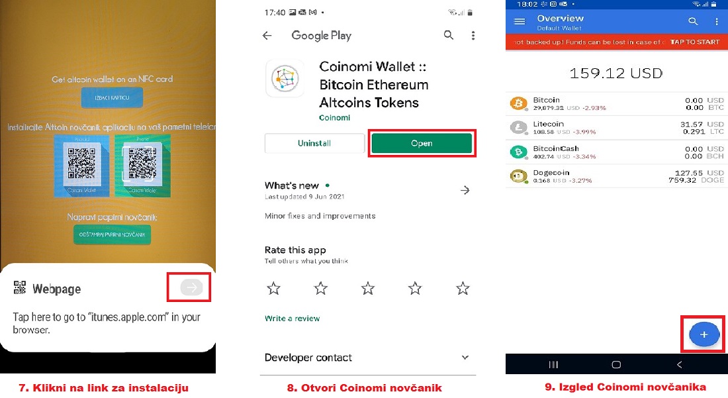The image size is (728, 398).
Task: Tap the Google Play back arrow
Action: (267, 35)
